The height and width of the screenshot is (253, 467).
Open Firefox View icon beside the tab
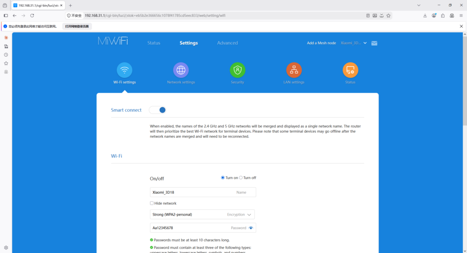tap(5, 5)
